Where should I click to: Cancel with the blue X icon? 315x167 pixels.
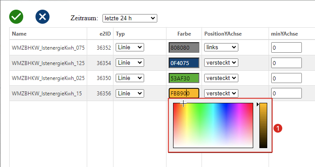click(42, 17)
